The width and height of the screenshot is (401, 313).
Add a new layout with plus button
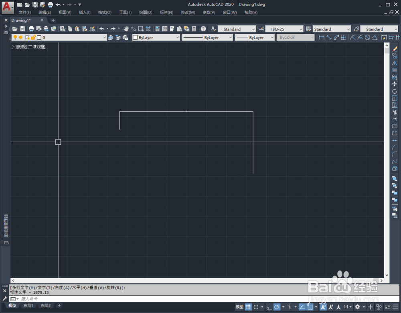(59, 305)
